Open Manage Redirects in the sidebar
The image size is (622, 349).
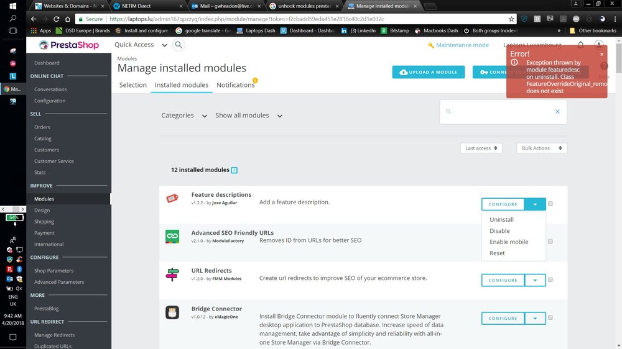[54, 335]
